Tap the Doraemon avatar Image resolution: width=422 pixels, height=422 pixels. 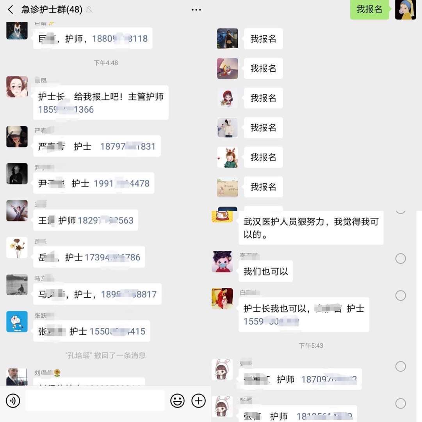[17, 321]
